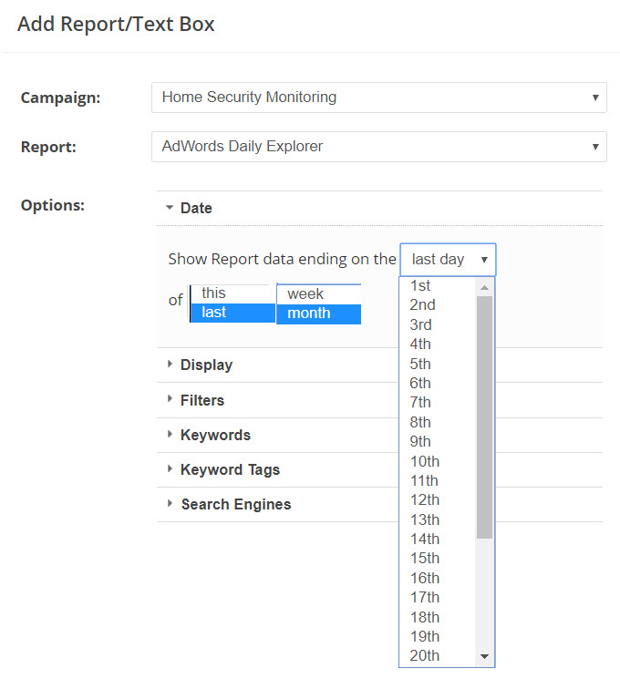Select 'this' in period list
620x689 pixels.
pyautogui.click(x=232, y=293)
